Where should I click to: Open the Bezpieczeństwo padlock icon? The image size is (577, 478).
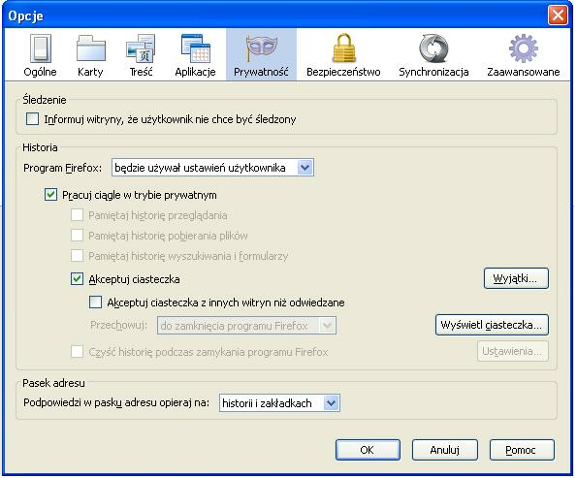343,48
